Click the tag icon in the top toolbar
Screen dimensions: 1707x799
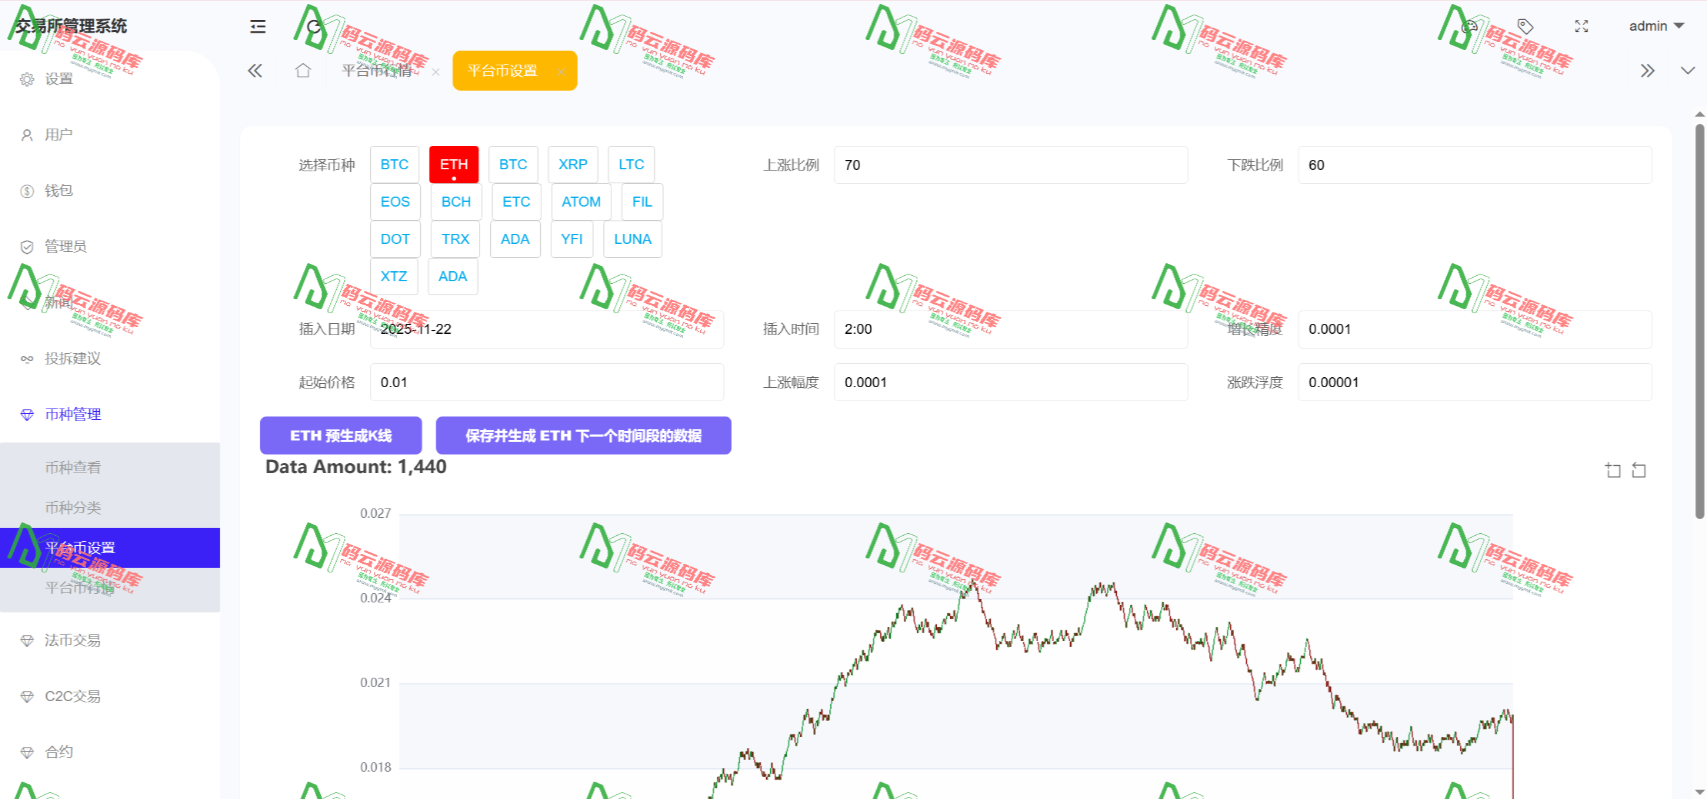[x=1524, y=26]
